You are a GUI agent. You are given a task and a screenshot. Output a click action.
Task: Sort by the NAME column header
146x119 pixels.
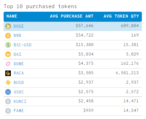coord(12,16)
